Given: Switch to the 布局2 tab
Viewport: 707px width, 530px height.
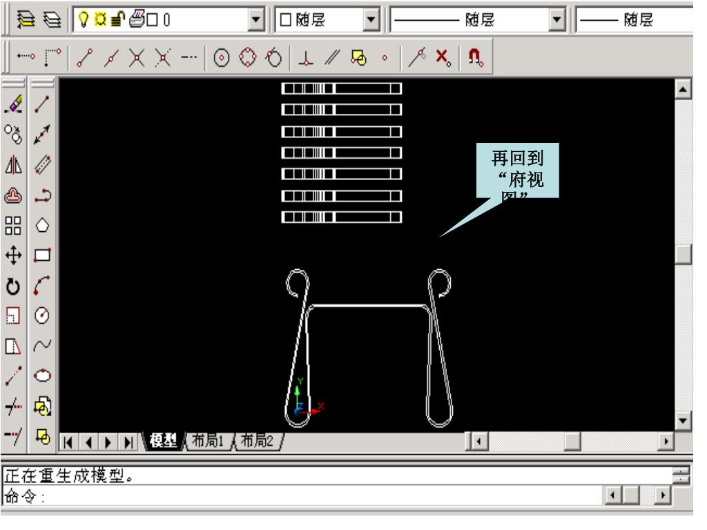Looking at the screenshot, I should 257,441.
